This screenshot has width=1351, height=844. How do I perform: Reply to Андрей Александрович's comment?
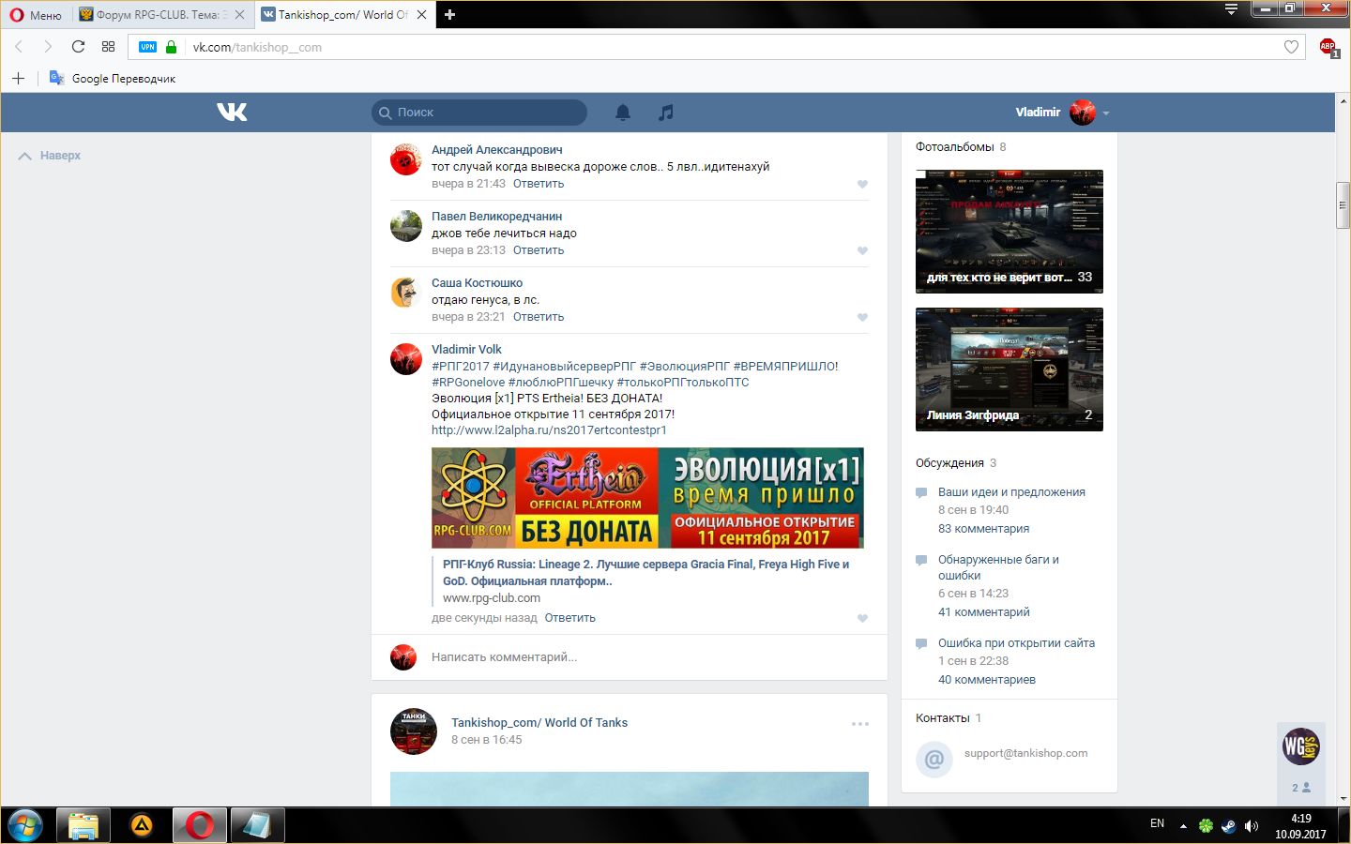(539, 184)
